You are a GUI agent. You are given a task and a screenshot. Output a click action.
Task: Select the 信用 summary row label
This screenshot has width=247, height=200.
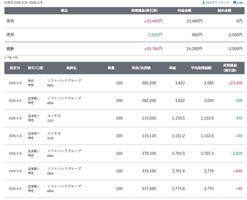pyautogui.click(x=10, y=35)
